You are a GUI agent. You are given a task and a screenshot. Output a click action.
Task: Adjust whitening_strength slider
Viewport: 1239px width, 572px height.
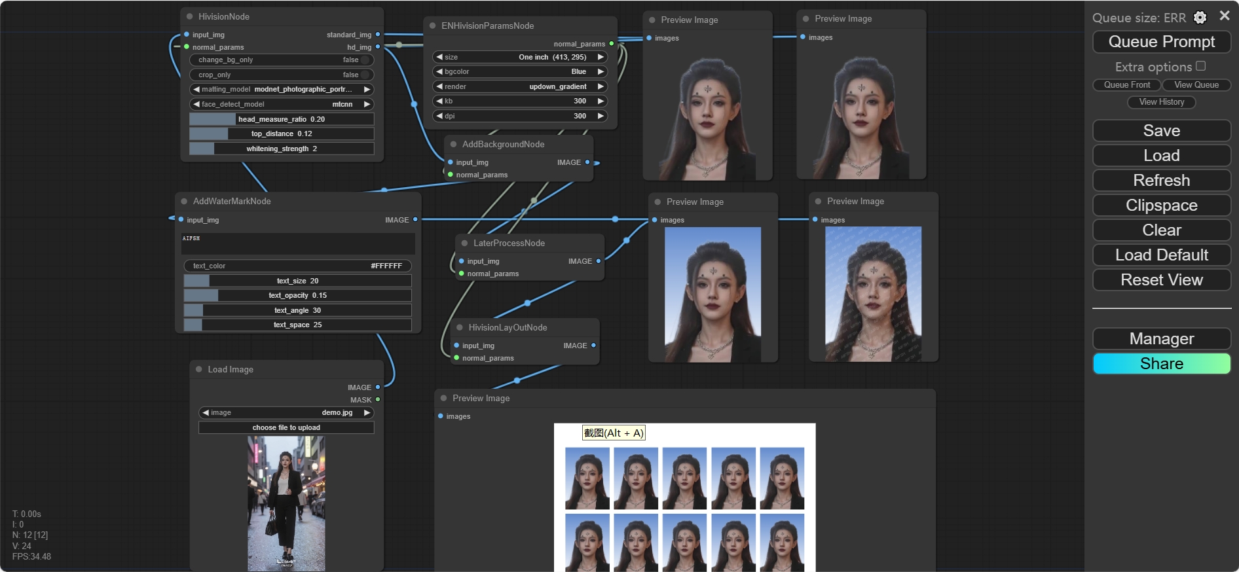click(x=282, y=149)
